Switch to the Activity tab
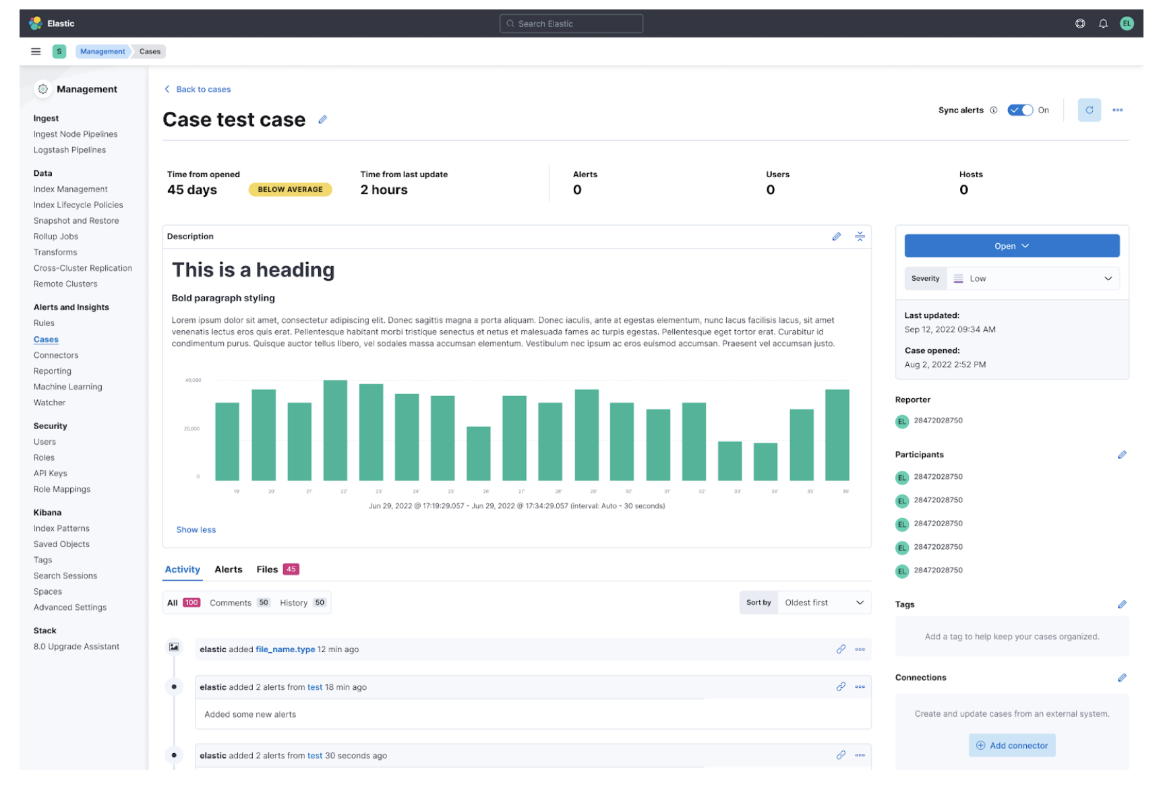Image resolution: width=1161 pixels, height=799 pixels. 182,570
